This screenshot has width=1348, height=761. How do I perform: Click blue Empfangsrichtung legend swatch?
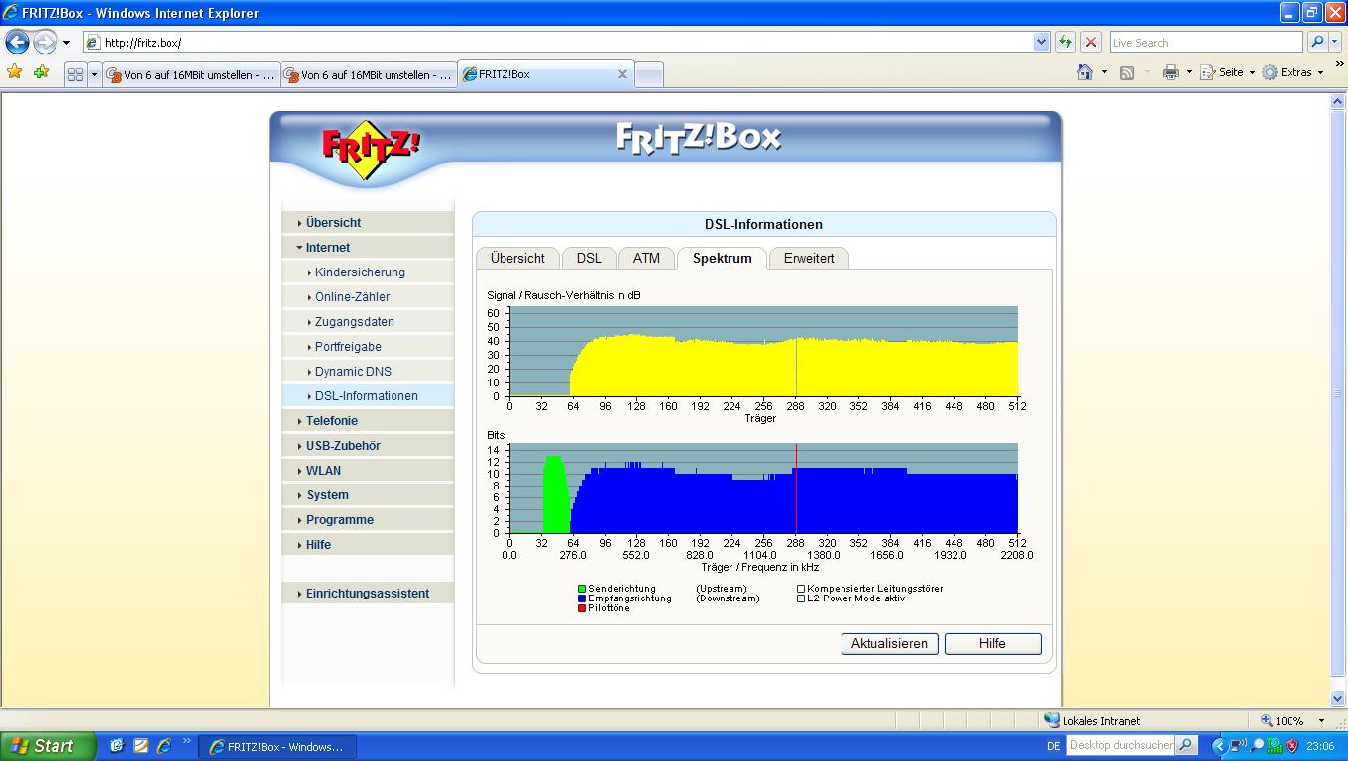pyautogui.click(x=582, y=598)
